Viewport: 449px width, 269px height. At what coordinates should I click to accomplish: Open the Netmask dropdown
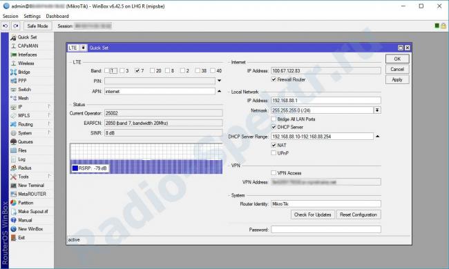[377, 110]
